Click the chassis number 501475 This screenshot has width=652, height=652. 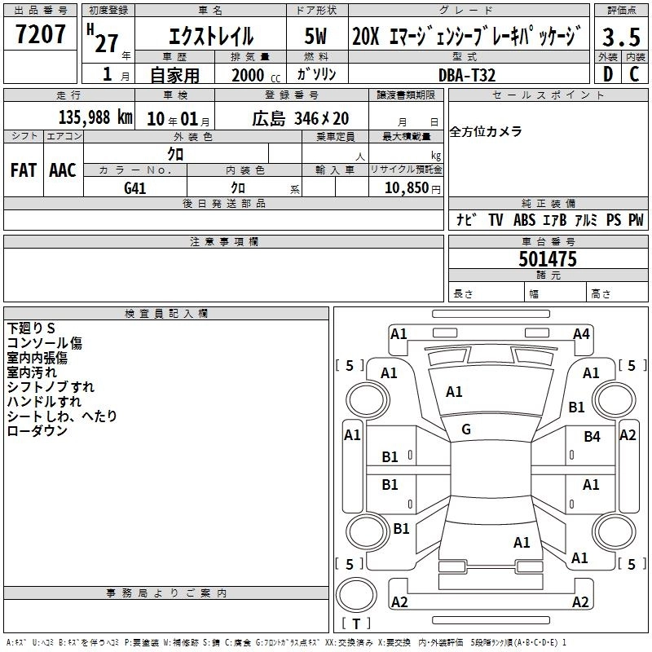coord(548,259)
